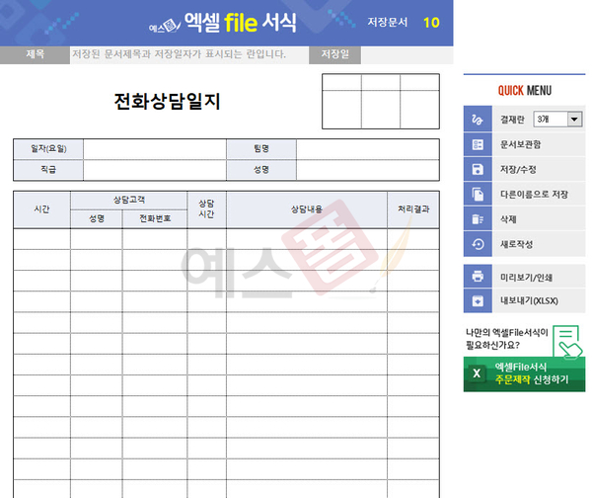
Task: Click the empty cell next to 직급
Action: (155, 170)
